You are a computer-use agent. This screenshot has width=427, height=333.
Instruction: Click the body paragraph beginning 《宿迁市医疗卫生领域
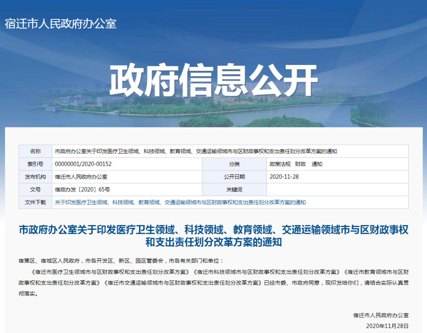(x=213, y=283)
